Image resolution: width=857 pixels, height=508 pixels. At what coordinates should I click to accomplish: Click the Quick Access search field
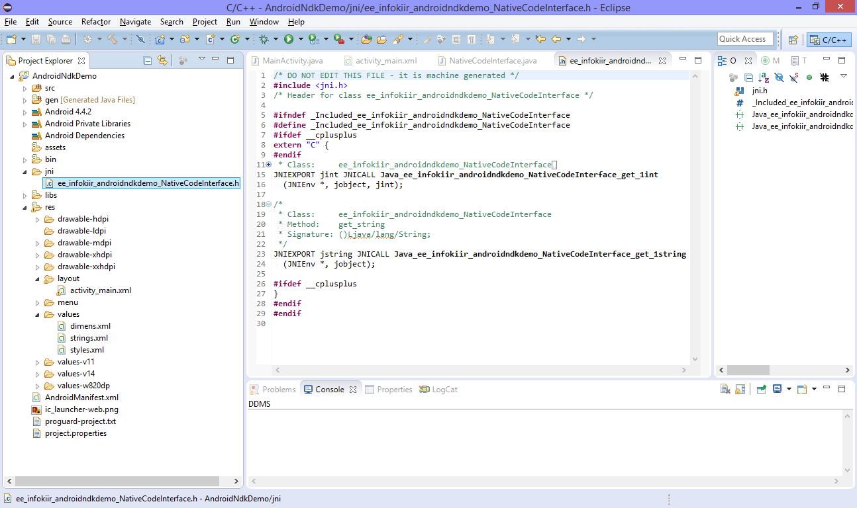(745, 39)
